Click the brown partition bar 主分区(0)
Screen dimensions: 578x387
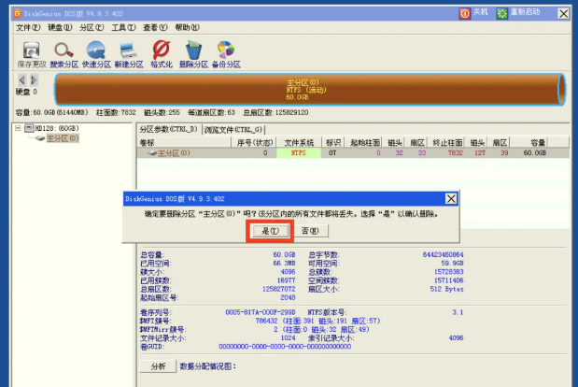309,90
